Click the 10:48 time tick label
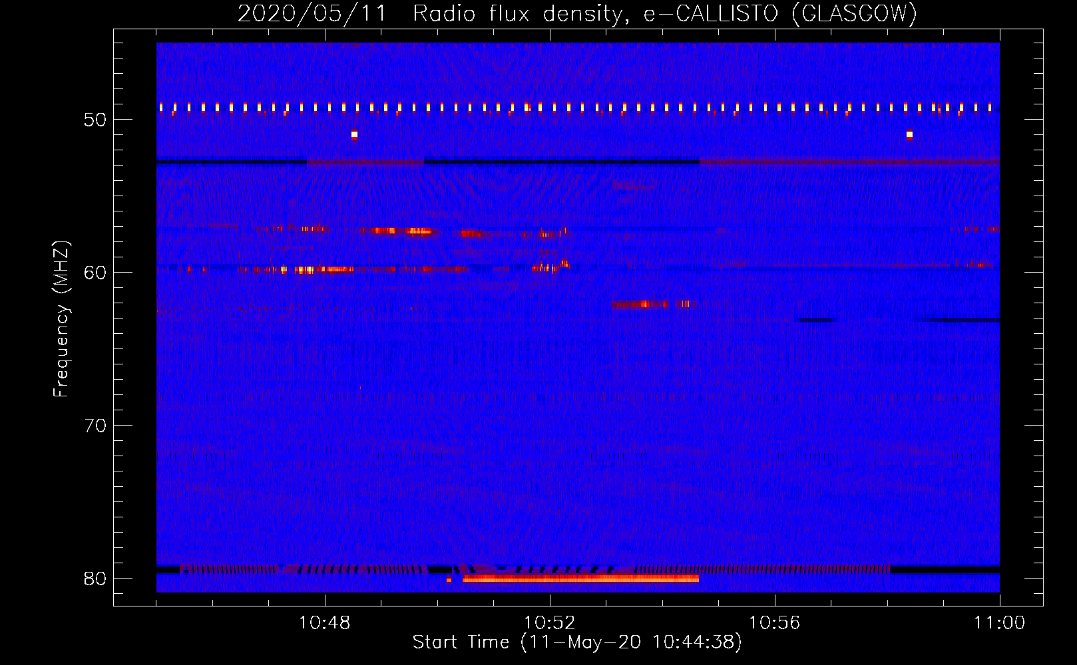Viewport: 1077px width, 665px height. (325, 623)
